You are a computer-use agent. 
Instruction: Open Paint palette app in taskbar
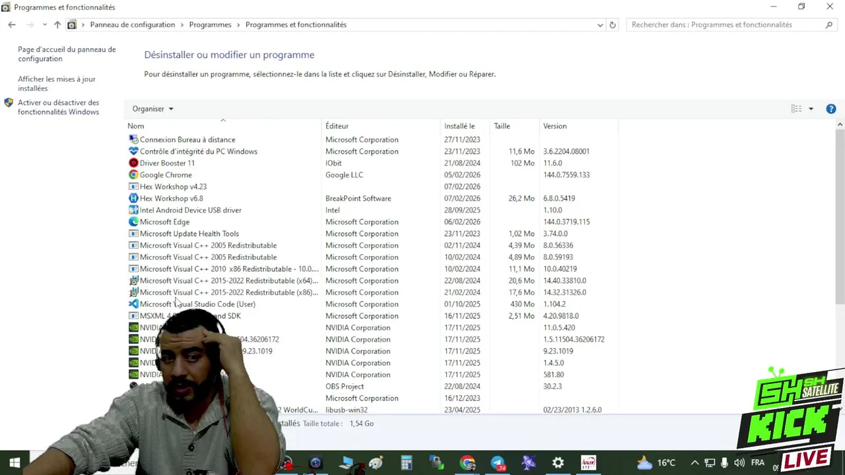[x=376, y=463]
